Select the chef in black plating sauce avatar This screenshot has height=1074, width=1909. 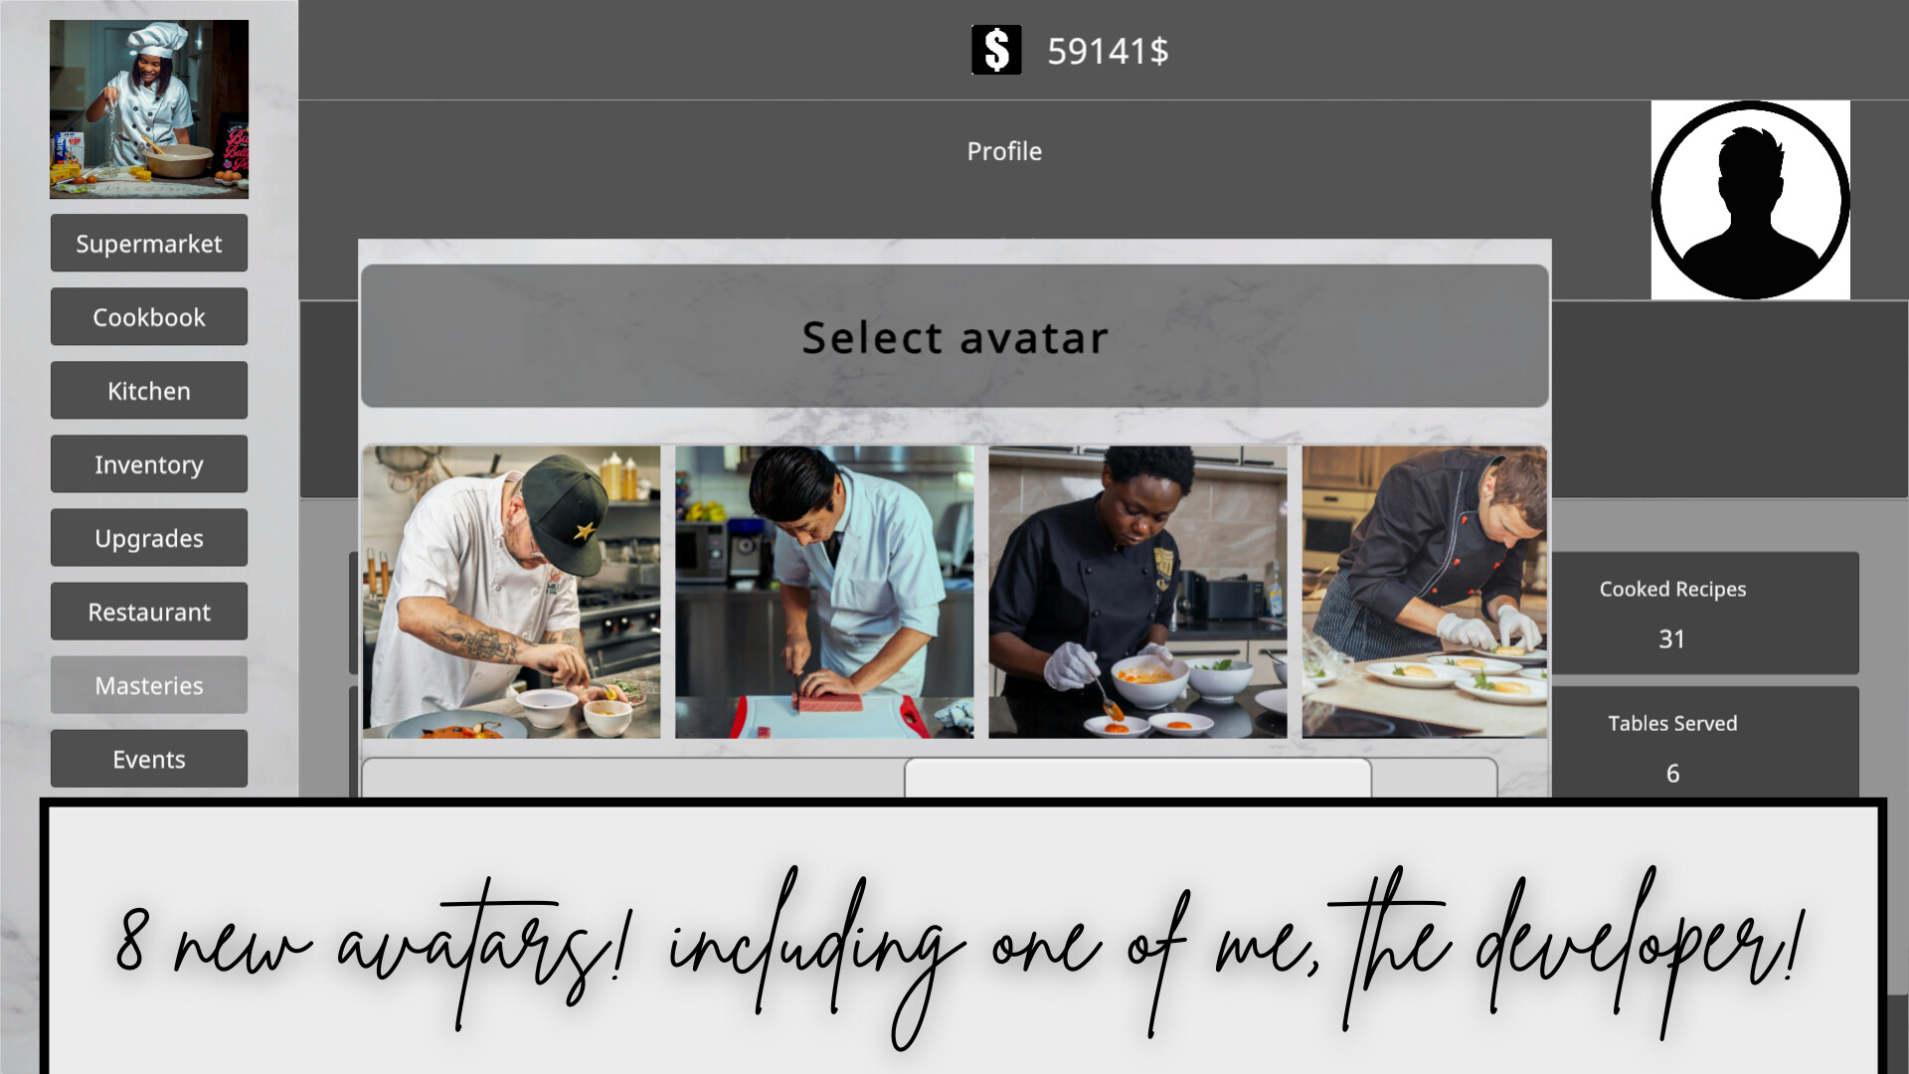click(x=1137, y=592)
